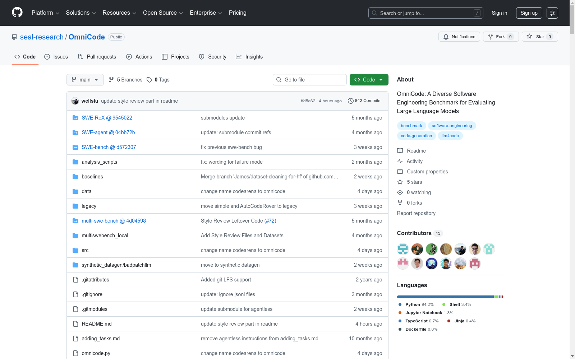This screenshot has height=359, width=575.
Task: Switch to the Issues tab
Action: coord(56,57)
